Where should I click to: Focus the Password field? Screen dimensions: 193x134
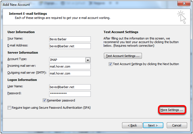(70, 94)
